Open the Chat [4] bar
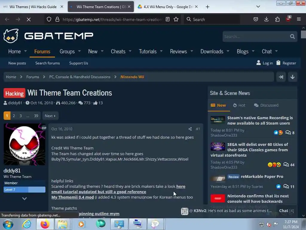 (286, 211)
